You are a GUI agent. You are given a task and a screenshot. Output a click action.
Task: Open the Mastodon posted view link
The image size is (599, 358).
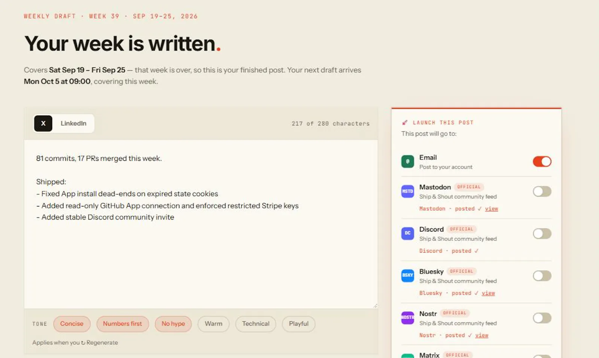[x=492, y=209]
